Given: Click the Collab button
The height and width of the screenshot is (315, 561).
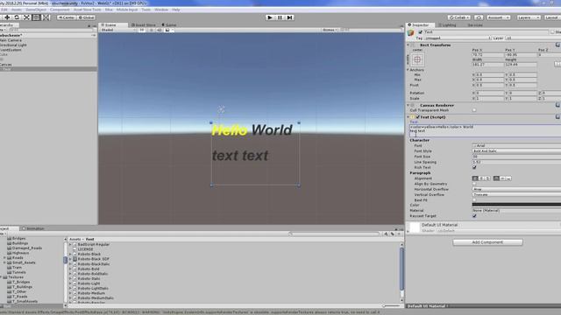Looking at the screenshot, I should click(x=459, y=17).
